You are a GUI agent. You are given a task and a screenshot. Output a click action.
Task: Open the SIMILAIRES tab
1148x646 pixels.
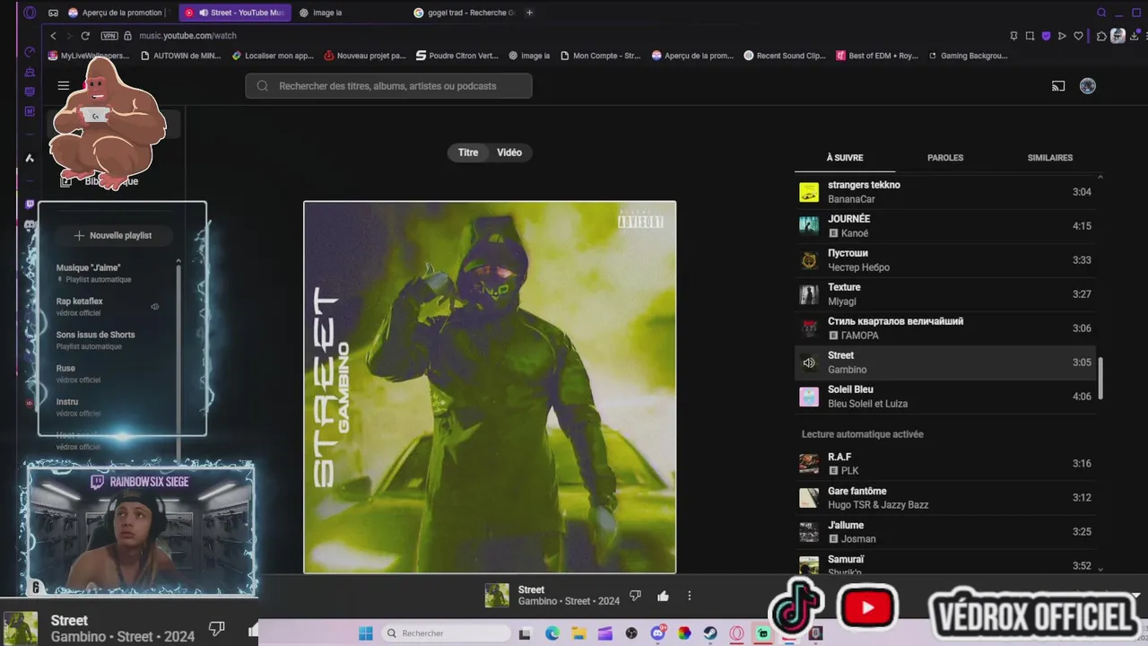(1050, 158)
